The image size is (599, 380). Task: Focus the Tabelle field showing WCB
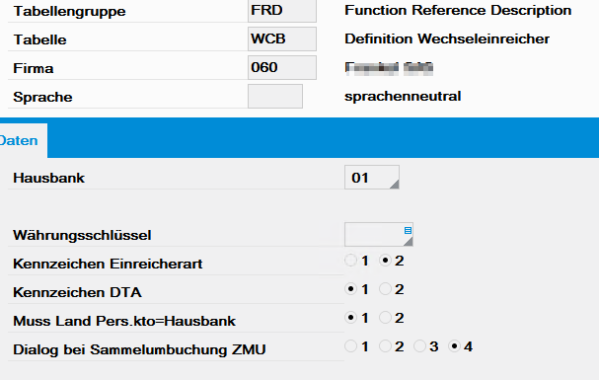pyautogui.click(x=282, y=38)
